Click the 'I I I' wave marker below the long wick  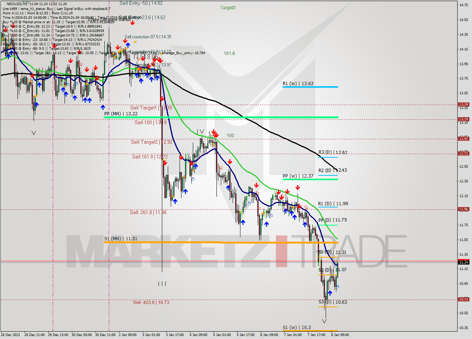click(162, 284)
